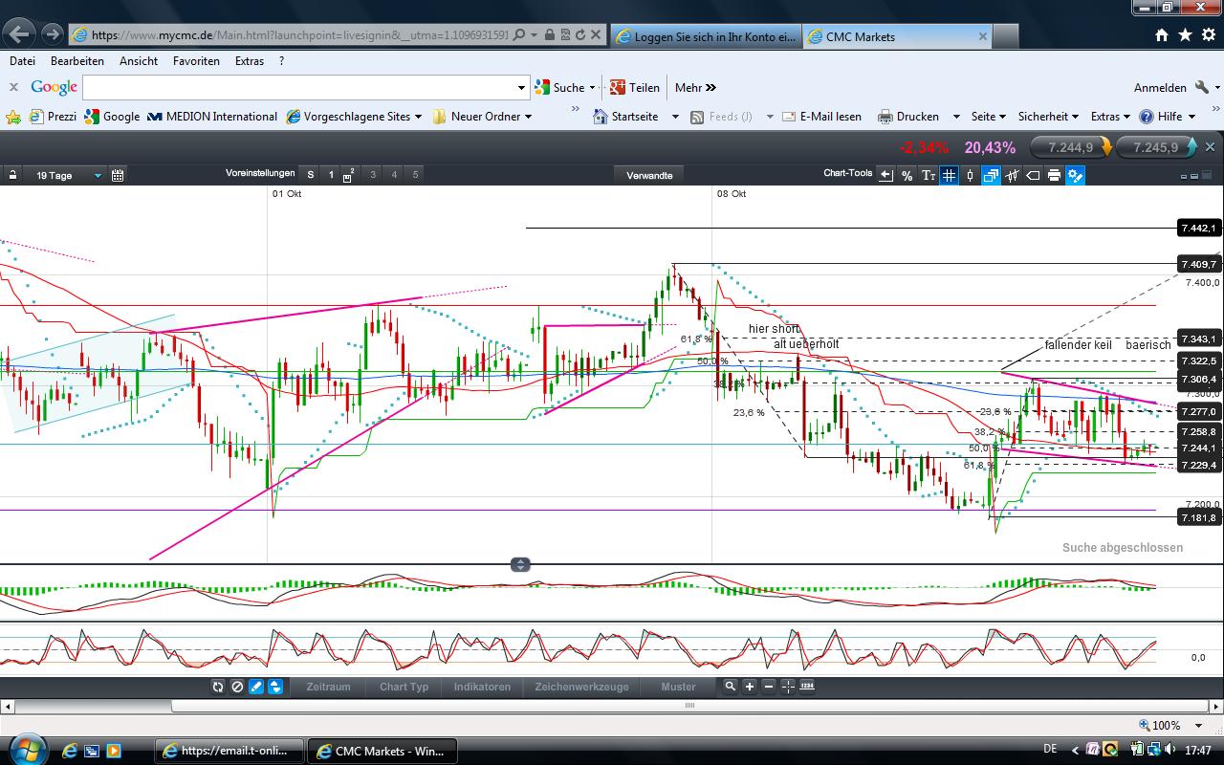
Task: Click the print chart icon in Chart-Tools
Action: [x=1052, y=175]
